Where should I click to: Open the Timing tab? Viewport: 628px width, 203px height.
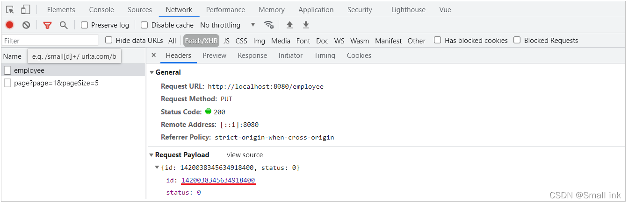coord(325,55)
